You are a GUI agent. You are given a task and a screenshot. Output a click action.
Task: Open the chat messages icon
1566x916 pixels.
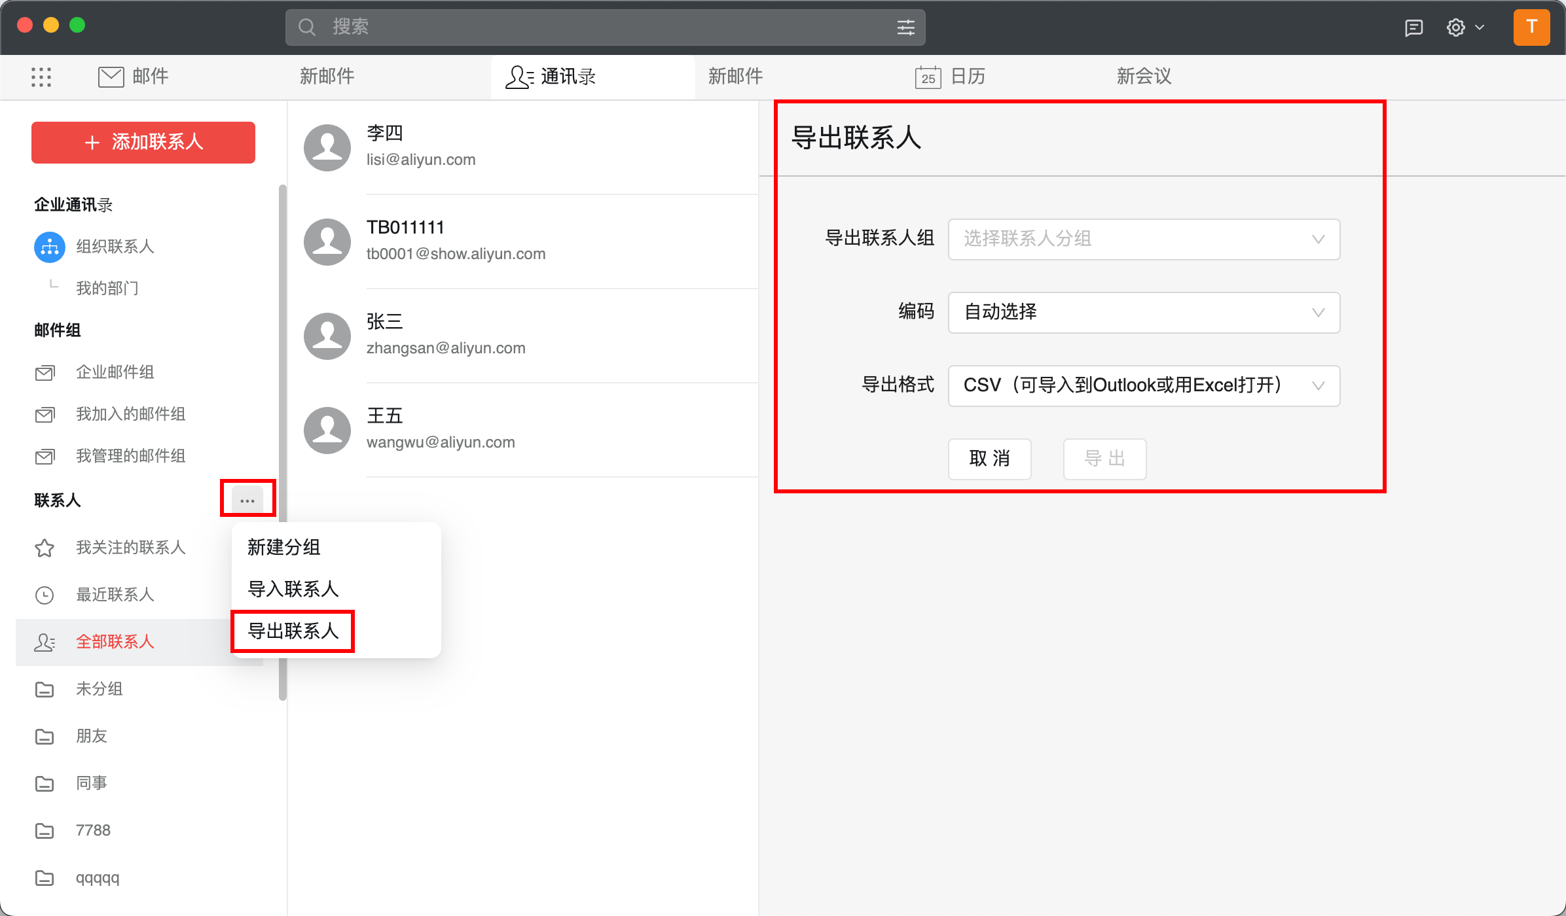1414,27
